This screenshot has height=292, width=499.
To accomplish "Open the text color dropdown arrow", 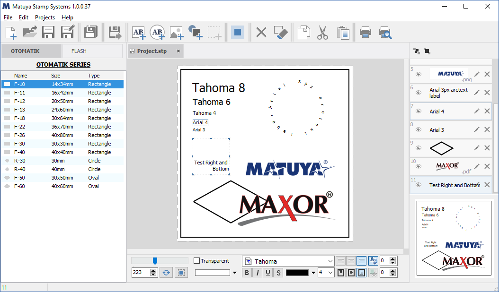I will pos(313,272).
